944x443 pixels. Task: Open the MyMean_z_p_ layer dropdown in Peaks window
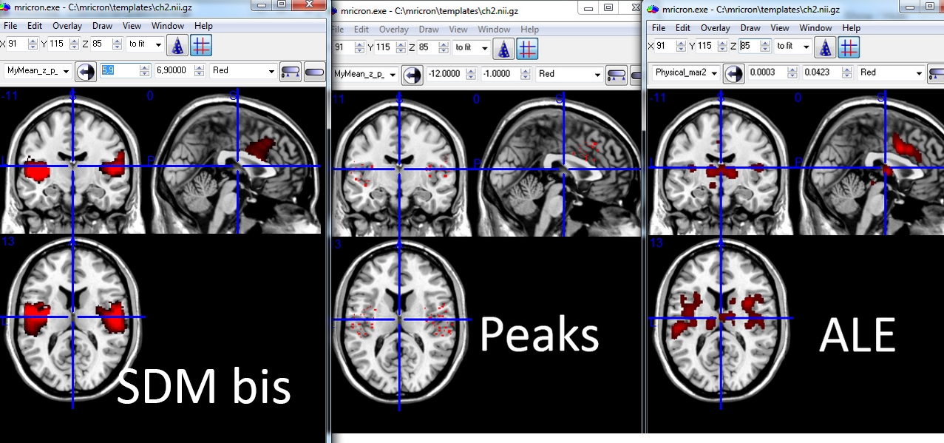[x=365, y=74]
